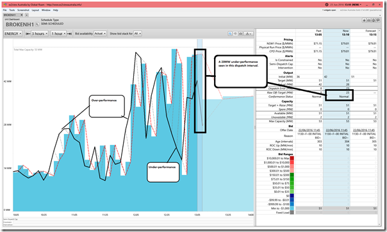The height and width of the screenshot is (232, 387).
Task: Click the Forecast column header
Action: [x=371, y=31]
